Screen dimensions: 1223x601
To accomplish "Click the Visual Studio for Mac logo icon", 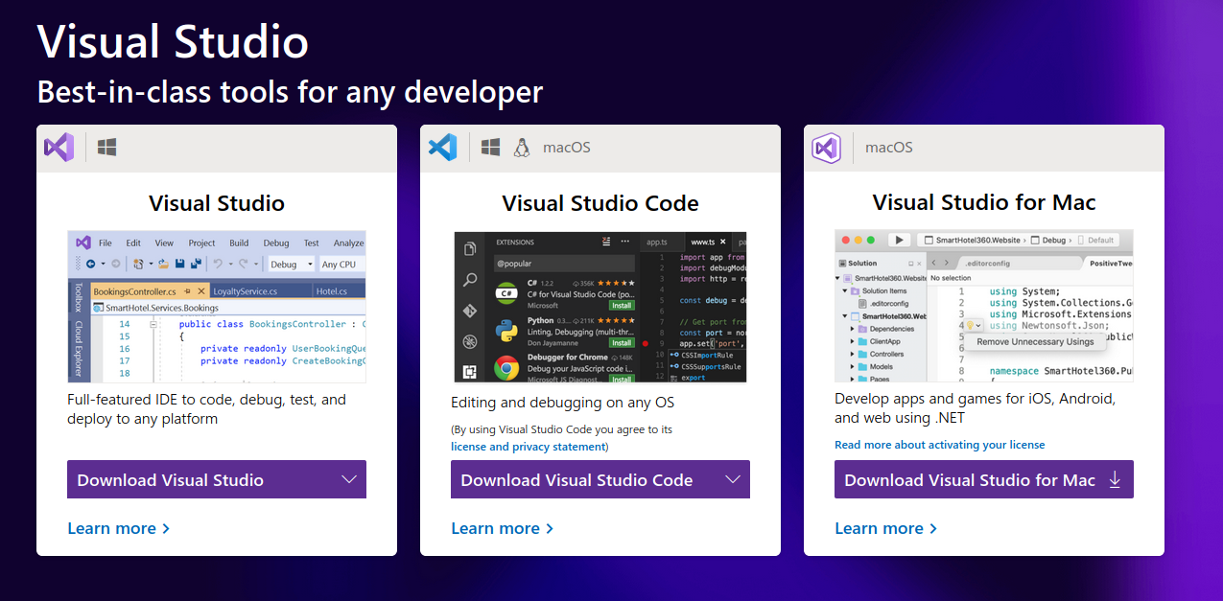I will point(826,147).
